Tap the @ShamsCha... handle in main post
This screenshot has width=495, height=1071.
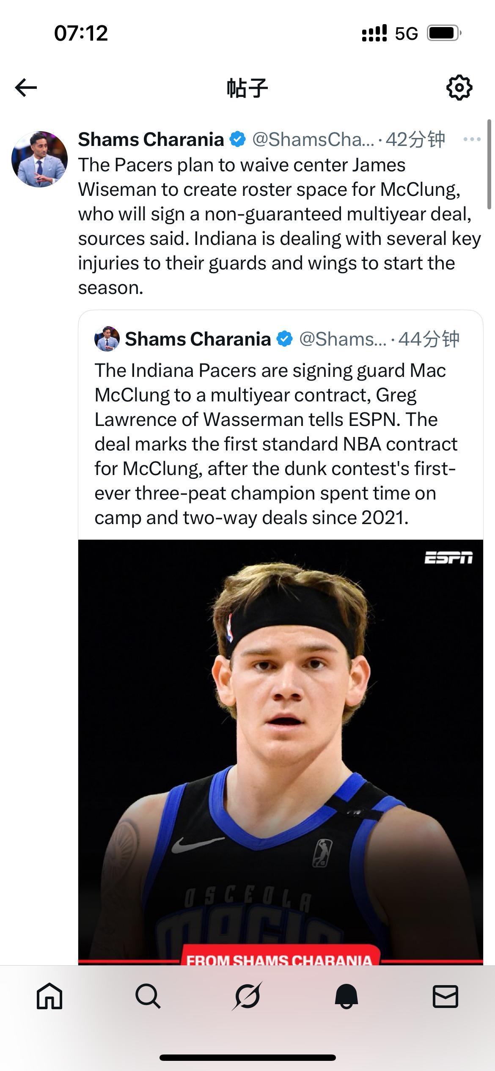313,139
